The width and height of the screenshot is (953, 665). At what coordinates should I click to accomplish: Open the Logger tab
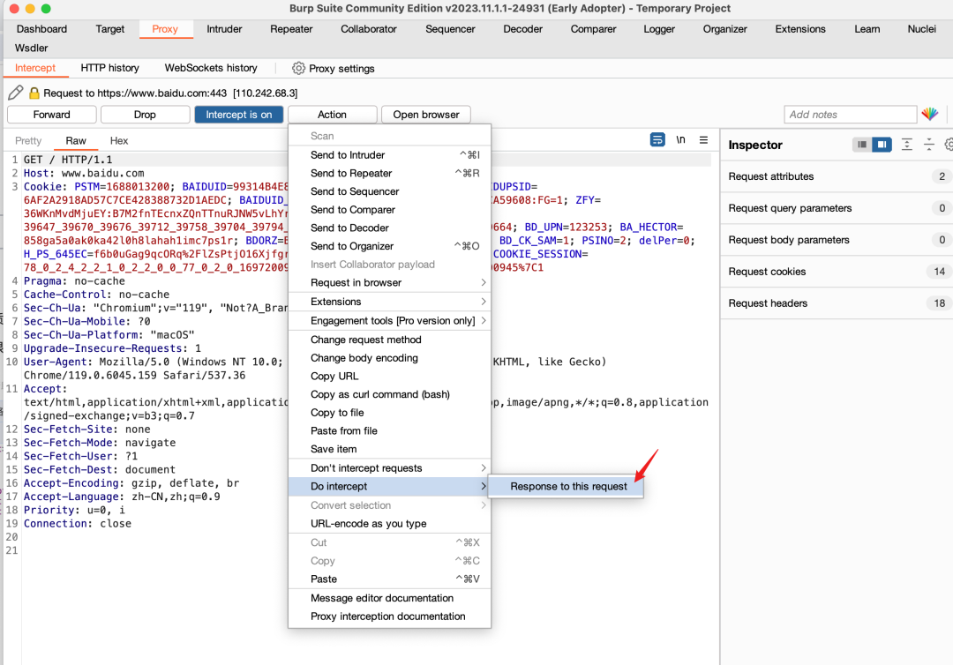pos(659,29)
